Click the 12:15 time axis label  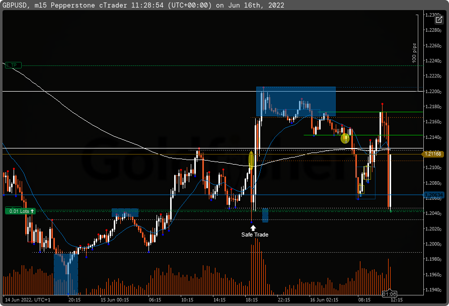tap(397, 299)
